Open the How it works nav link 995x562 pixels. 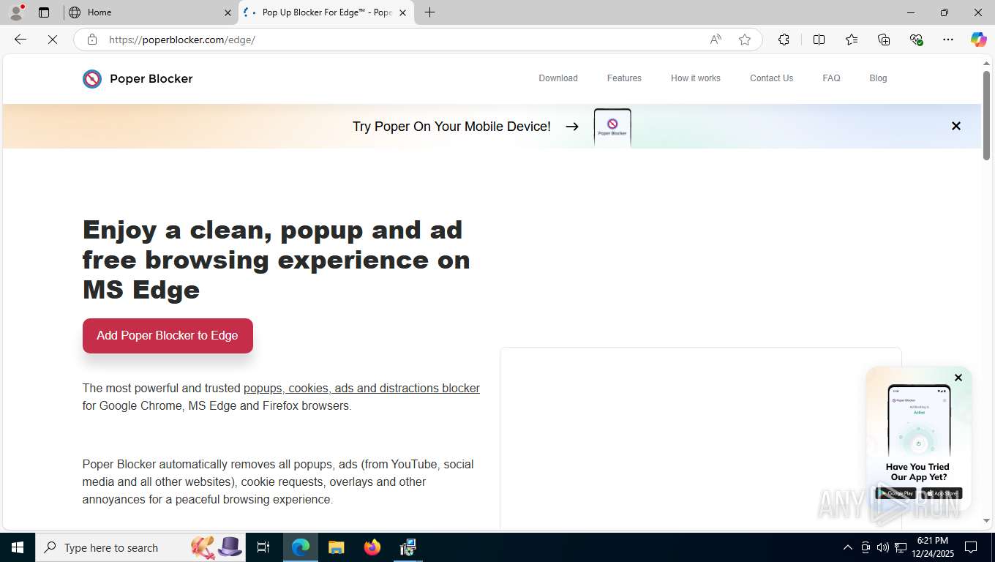(x=696, y=78)
